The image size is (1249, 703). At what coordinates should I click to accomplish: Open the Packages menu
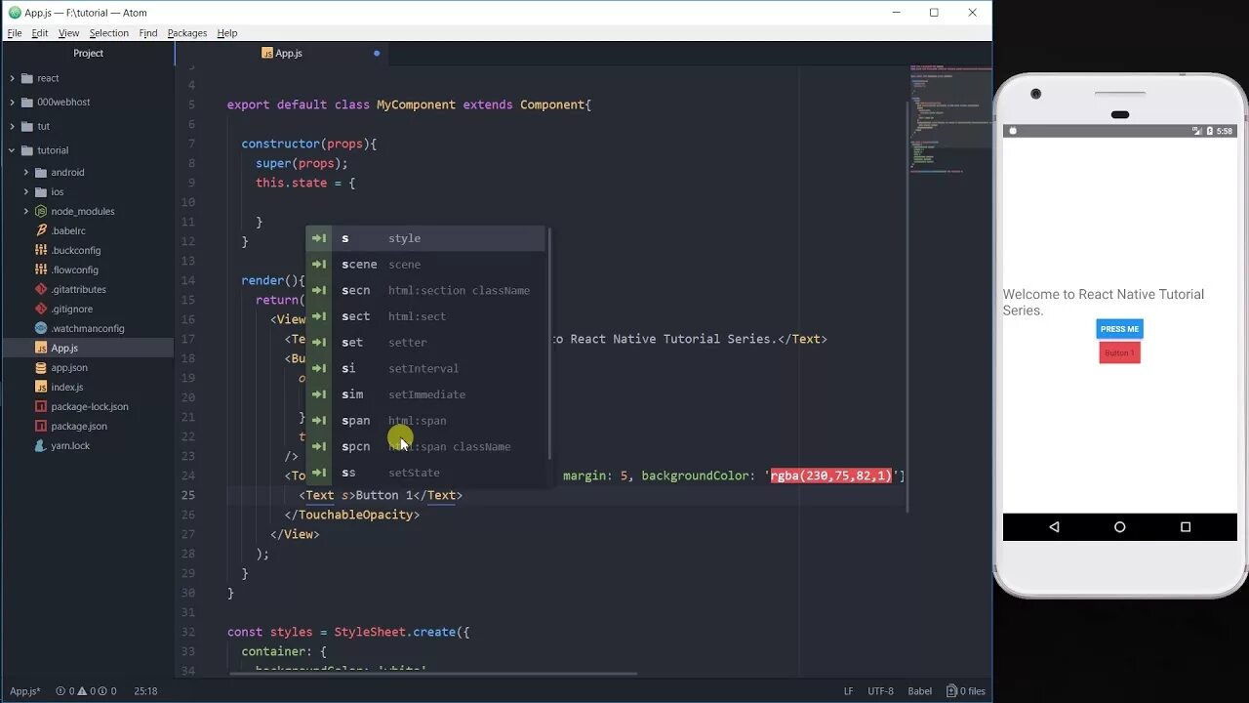coord(187,33)
